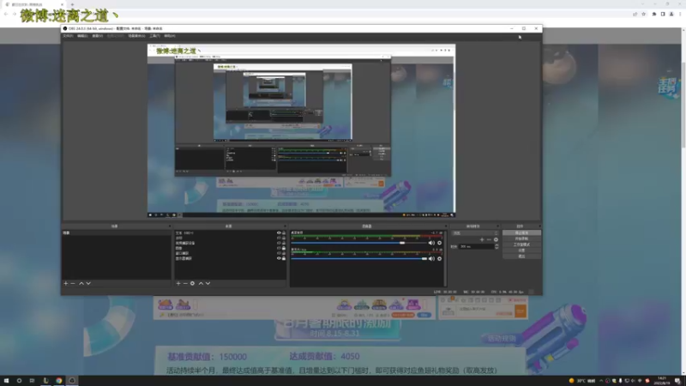Open Chrome's three-dot menu
The height and width of the screenshot is (386, 686).
pos(680,14)
